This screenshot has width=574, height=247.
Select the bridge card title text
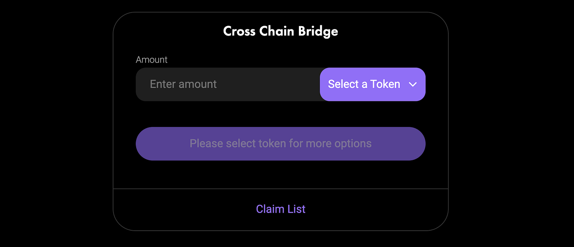tap(280, 31)
